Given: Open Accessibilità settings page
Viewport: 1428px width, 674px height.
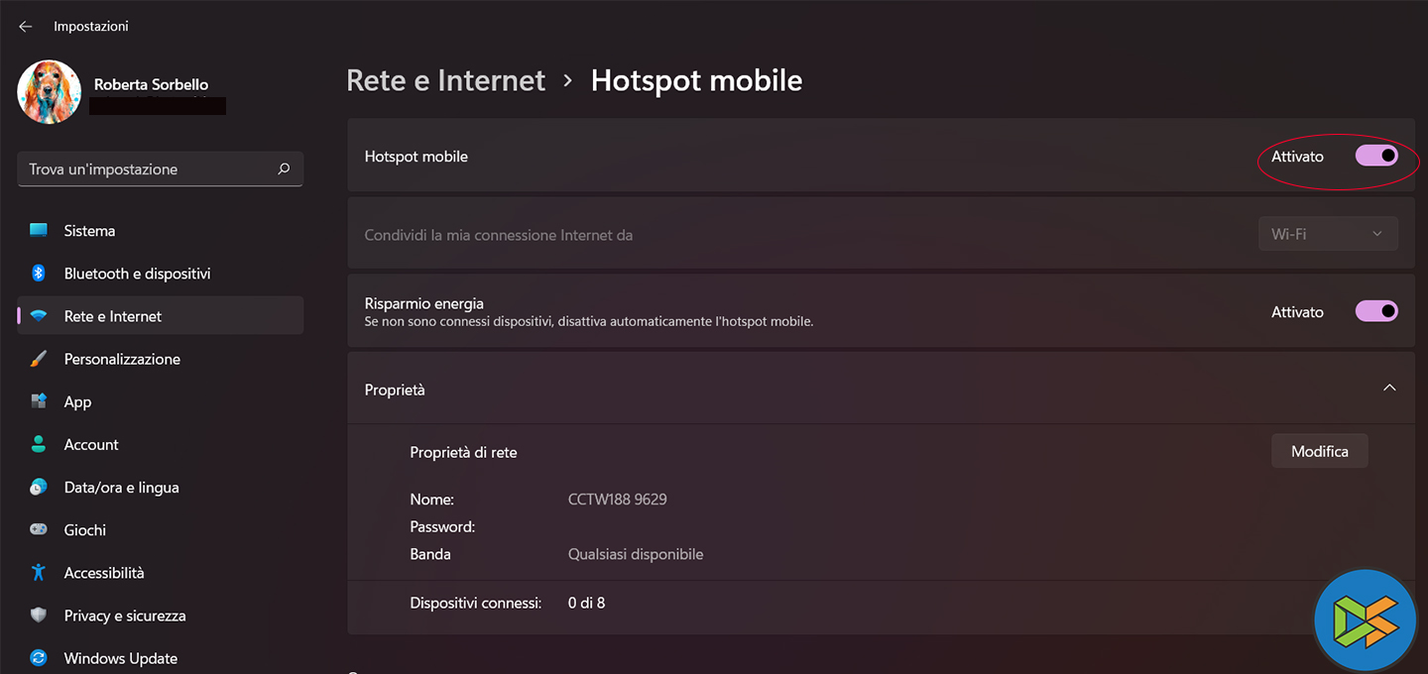Looking at the screenshot, I should 104,573.
